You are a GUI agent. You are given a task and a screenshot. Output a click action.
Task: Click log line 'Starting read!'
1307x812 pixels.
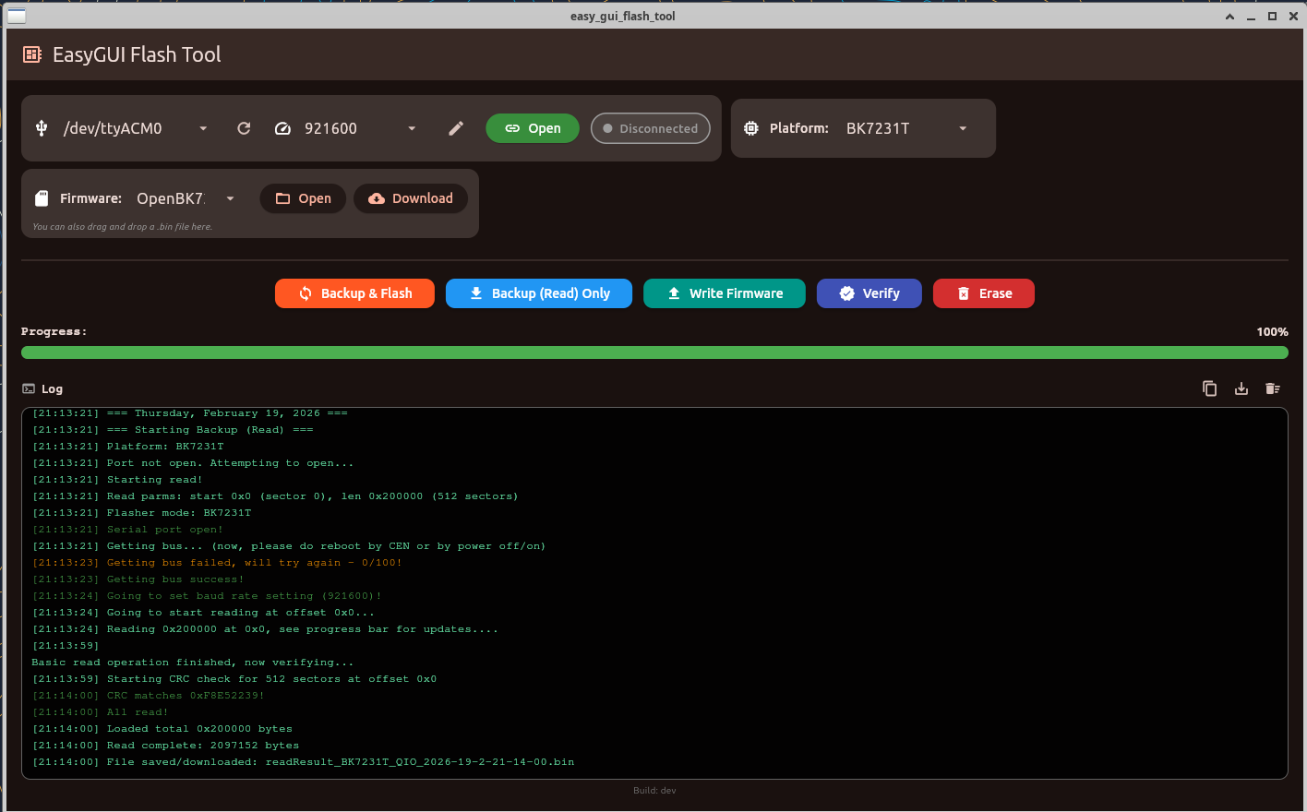pyautogui.click(x=117, y=480)
